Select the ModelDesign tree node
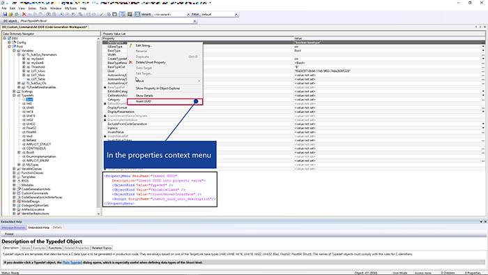488x275 pixels. (31, 202)
